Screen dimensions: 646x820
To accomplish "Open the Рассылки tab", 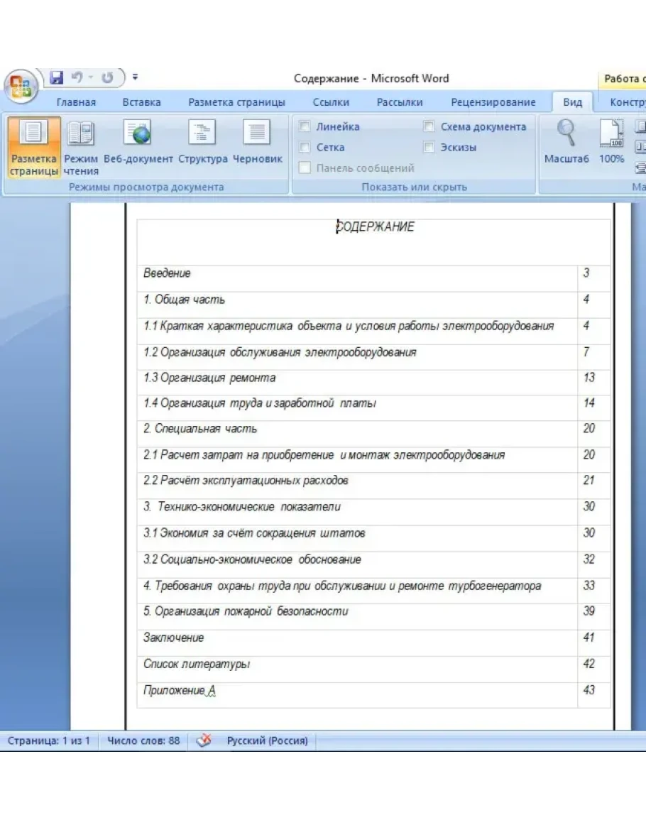I will (x=400, y=102).
